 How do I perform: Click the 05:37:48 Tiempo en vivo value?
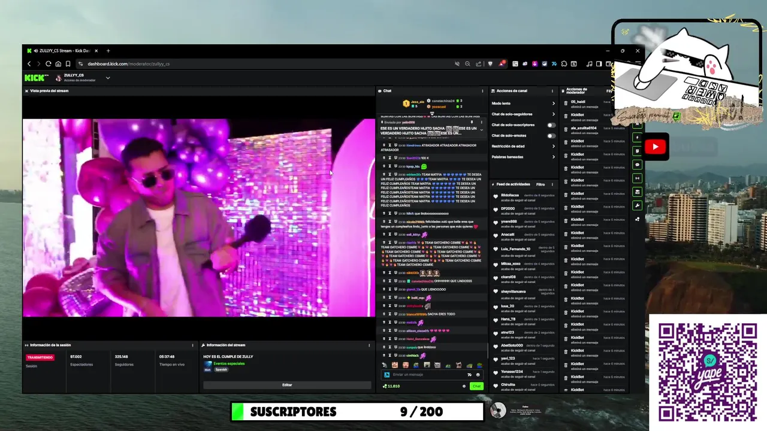pos(167,357)
